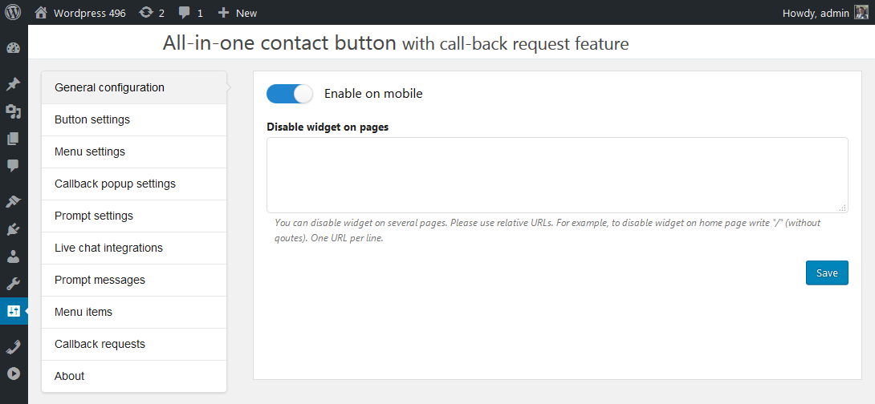Click the phone icon in sidebar
The image size is (875, 404).
pos(14,346)
